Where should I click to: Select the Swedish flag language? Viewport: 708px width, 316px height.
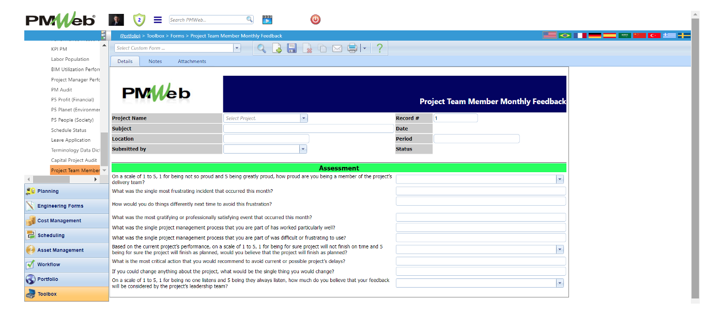tap(684, 36)
